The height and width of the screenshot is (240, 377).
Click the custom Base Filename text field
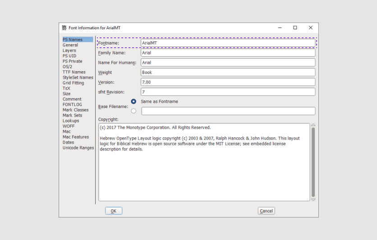click(x=229, y=111)
